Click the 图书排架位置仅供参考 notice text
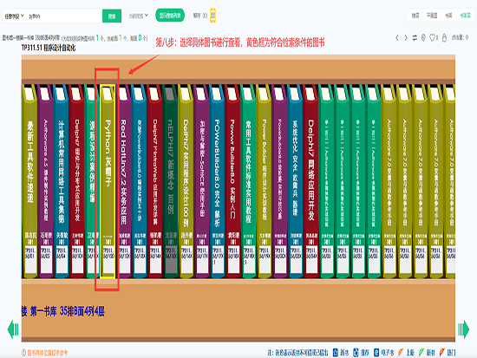This screenshot has height=358, width=477. (48, 353)
